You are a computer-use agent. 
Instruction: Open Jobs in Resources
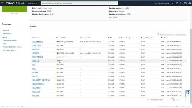click(x=4, y=44)
